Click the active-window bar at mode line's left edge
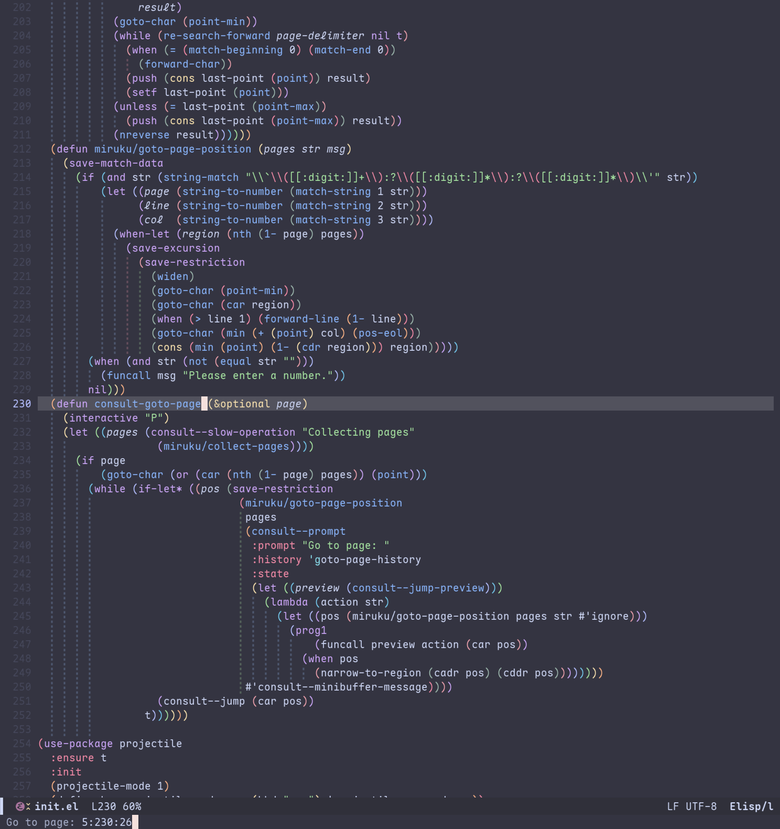Image resolution: width=780 pixels, height=829 pixels. click(x=2, y=806)
